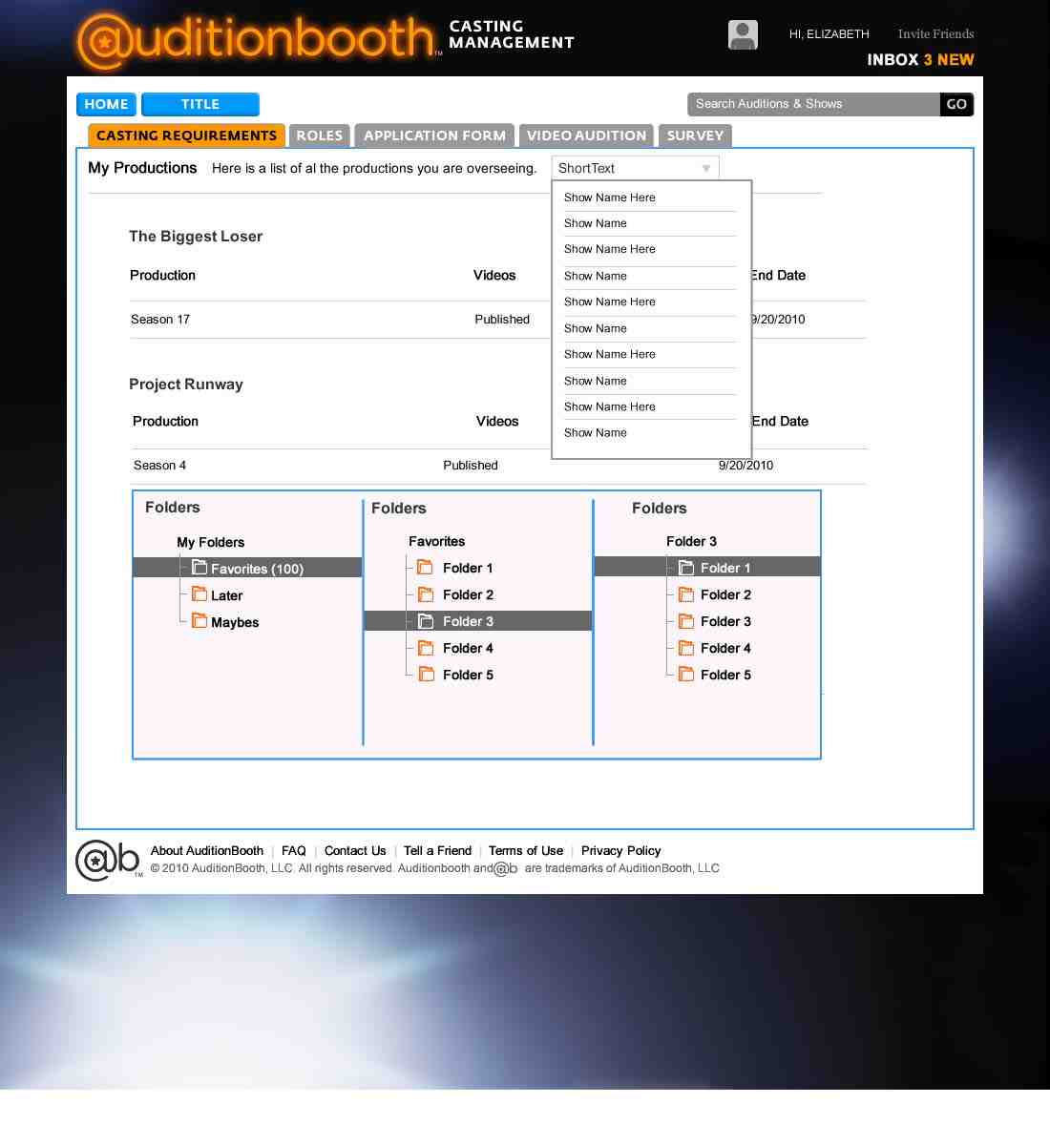
Task: Click Folder 3 icon under Favorites
Action: coord(426,620)
